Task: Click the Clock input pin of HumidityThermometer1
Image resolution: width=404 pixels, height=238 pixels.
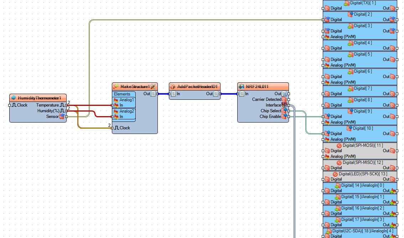Action: pos(10,105)
